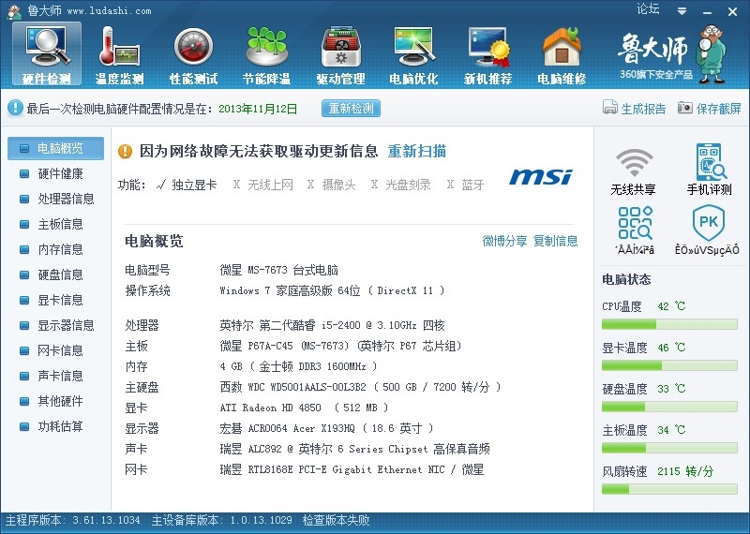Click the detection date 2013年11月12日
750x534 pixels.
[x=258, y=109]
